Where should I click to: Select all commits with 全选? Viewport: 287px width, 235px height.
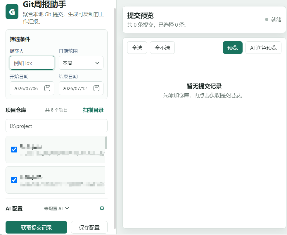pos(137,48)
